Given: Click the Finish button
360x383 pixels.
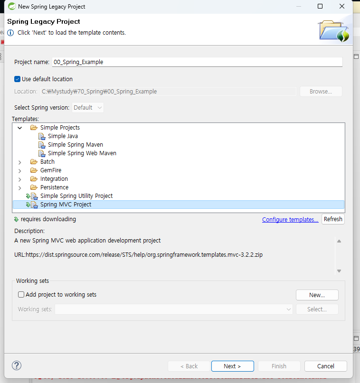Looking at the screenshot, I should pos(279,366).
